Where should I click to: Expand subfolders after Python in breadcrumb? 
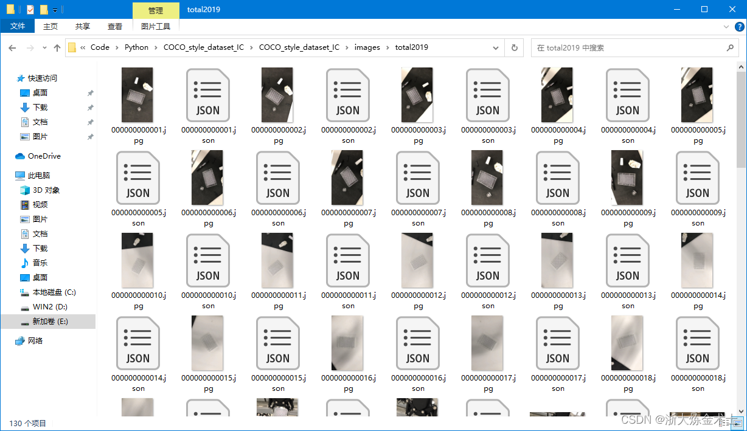(x=156, y=47)
